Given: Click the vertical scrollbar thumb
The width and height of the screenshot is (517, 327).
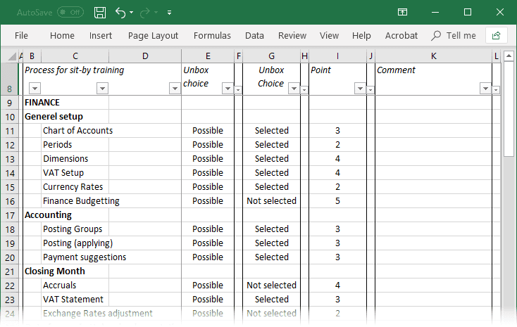Looking at the screenshot, I should [509, 109].
